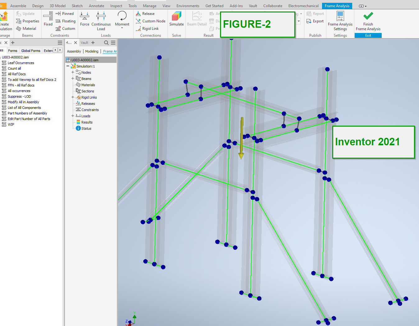The image size is (419, 326).
Task: Select the Pinned constraint tool
Action: [x=65, y=14]
